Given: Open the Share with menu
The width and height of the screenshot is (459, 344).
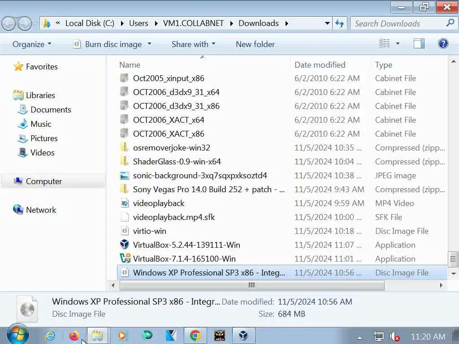Looking at the screenshot, I should (x=193, y=44).
